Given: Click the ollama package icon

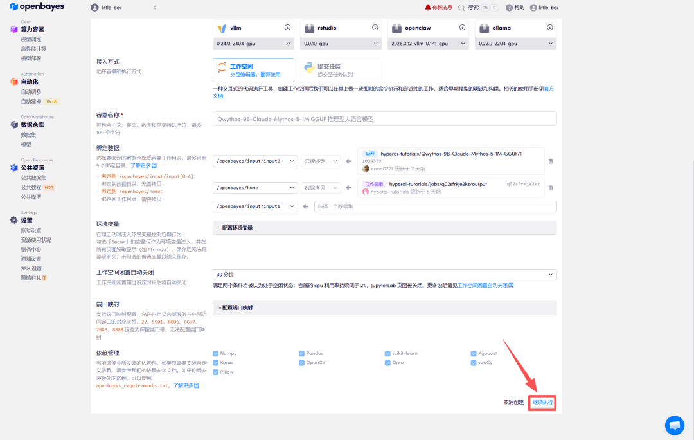Looking at the screenshot, I should pos(485,28).
